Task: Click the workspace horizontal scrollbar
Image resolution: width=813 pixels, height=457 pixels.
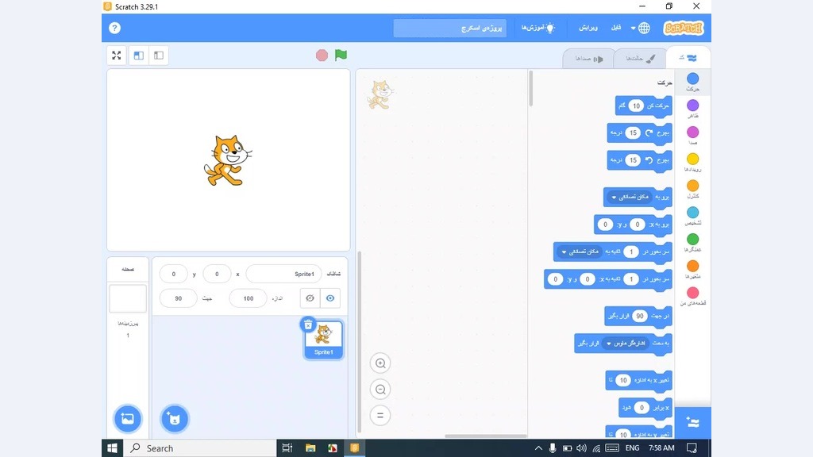Action: pyautogui.click(x=485, y=436)
